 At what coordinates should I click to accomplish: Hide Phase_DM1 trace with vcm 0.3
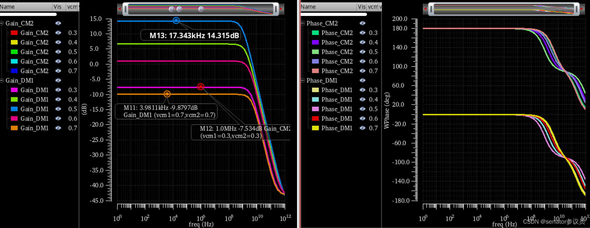tap(362, 90)
